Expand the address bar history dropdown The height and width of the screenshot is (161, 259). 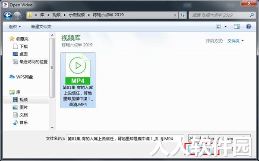pos(175,15)
